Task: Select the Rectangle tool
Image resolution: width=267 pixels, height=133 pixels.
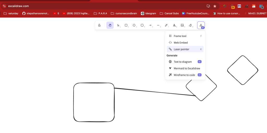Action: pos(126,25)
